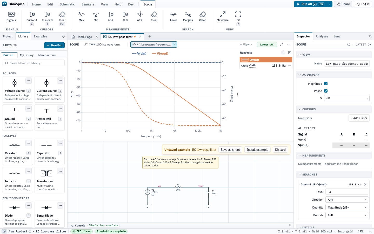Open the Signals tool in the ribbon
Screen dimensions: 374x234
click(11, 17)
